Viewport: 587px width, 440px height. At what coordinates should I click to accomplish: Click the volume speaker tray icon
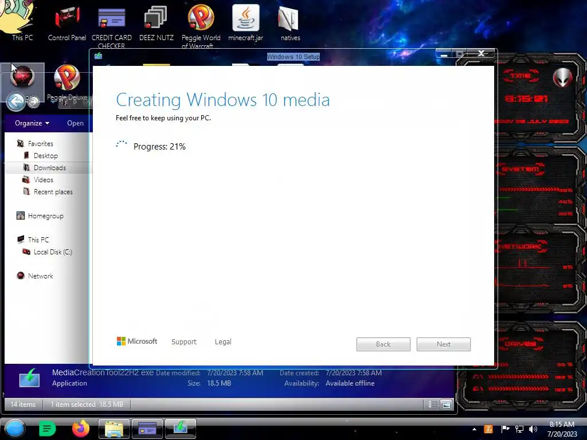click(x=533, y=429)
